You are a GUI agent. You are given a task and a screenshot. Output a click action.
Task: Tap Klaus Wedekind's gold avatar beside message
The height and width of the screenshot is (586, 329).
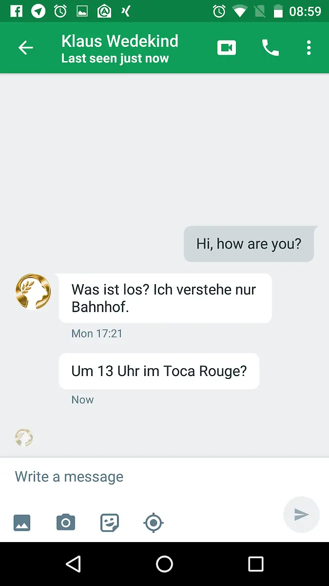coord(33,292)
